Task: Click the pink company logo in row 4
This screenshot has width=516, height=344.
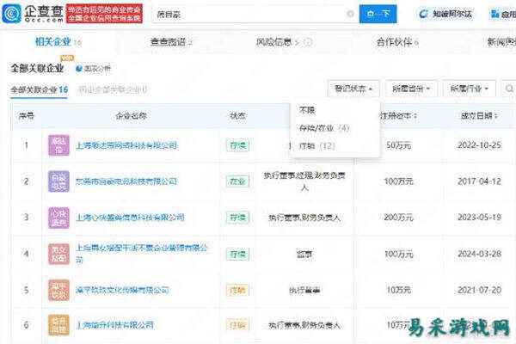Action: (x=58, y=254)
